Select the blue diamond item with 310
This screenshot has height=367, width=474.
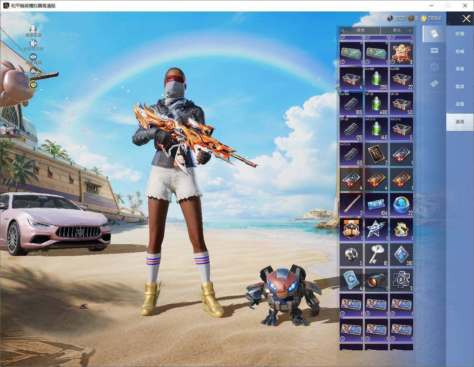[402, 255]
